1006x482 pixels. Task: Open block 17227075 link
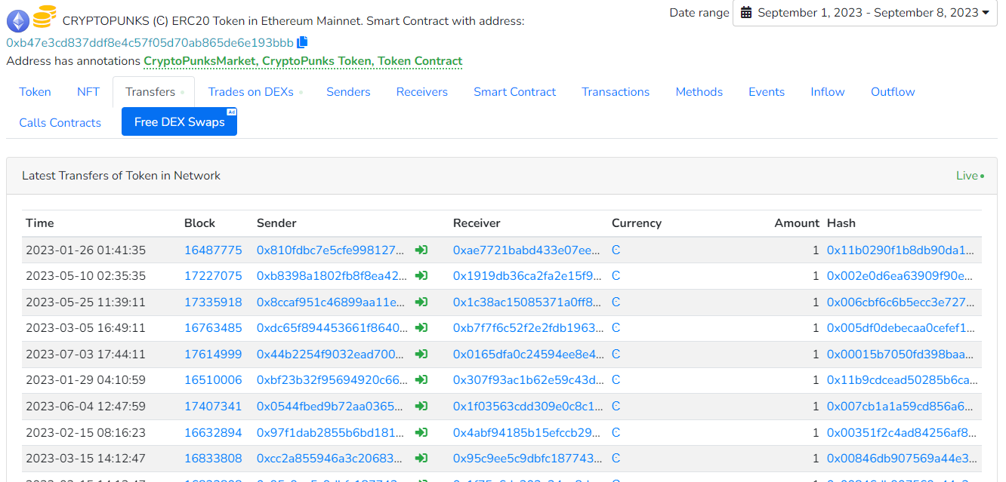(213, 276)
